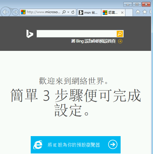
Task: Focus the Bing search box
Action: [x=76, y=34]
